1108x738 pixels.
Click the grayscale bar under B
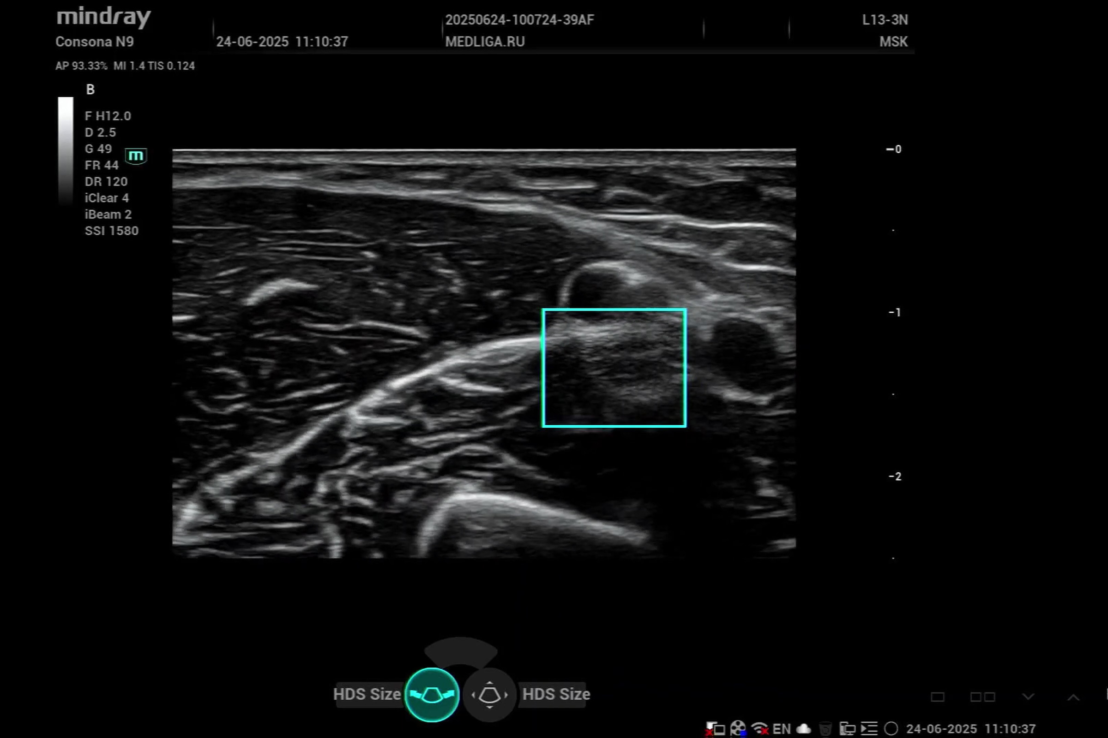point(66,151)
